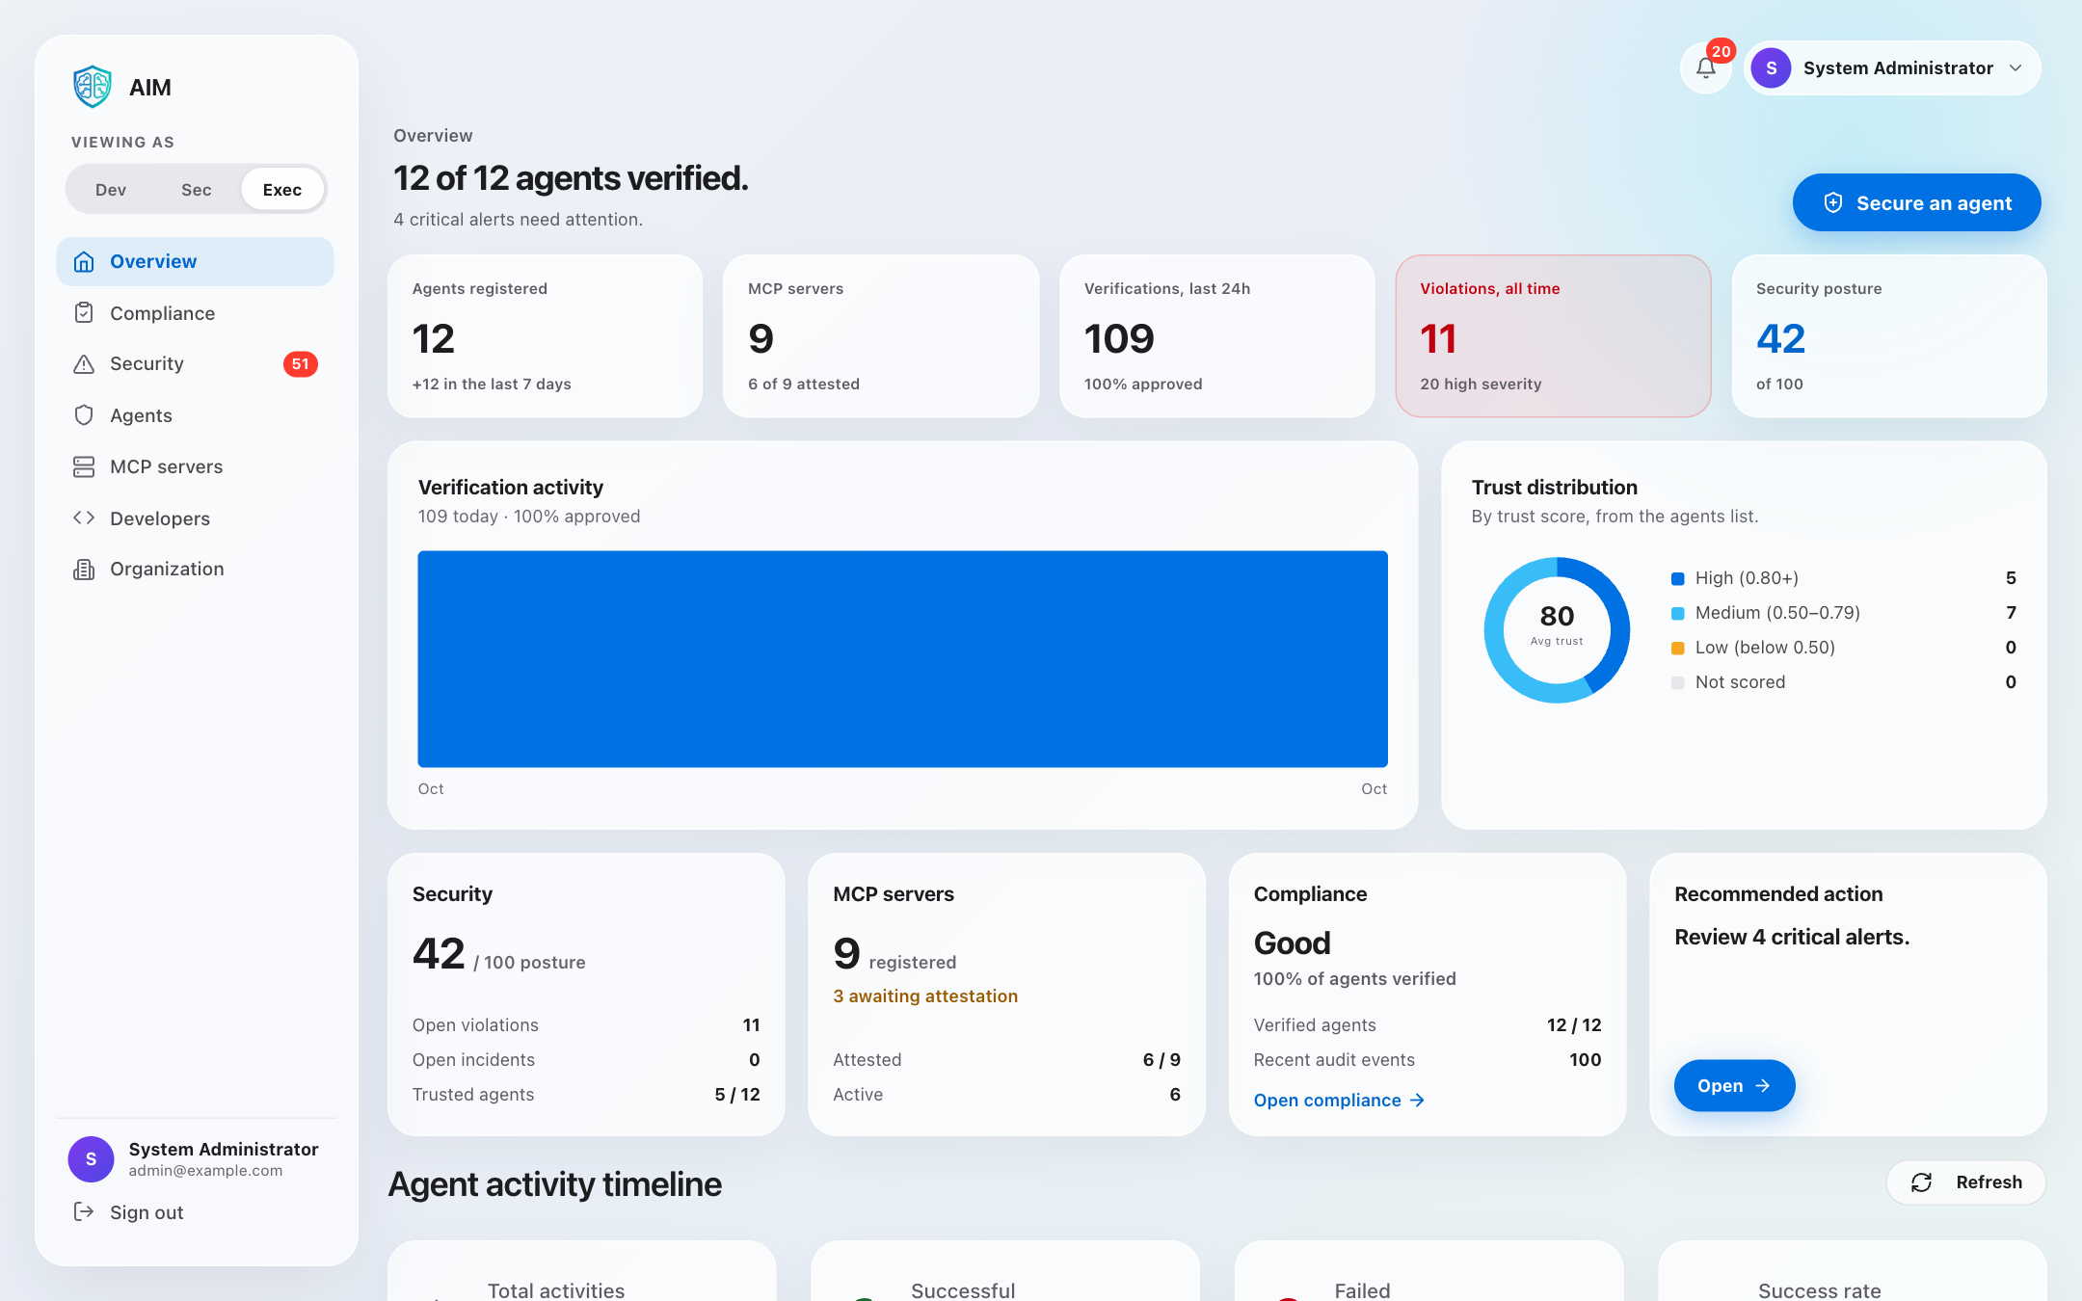Click "3 awaiting attestation" text

coord(925,996)
